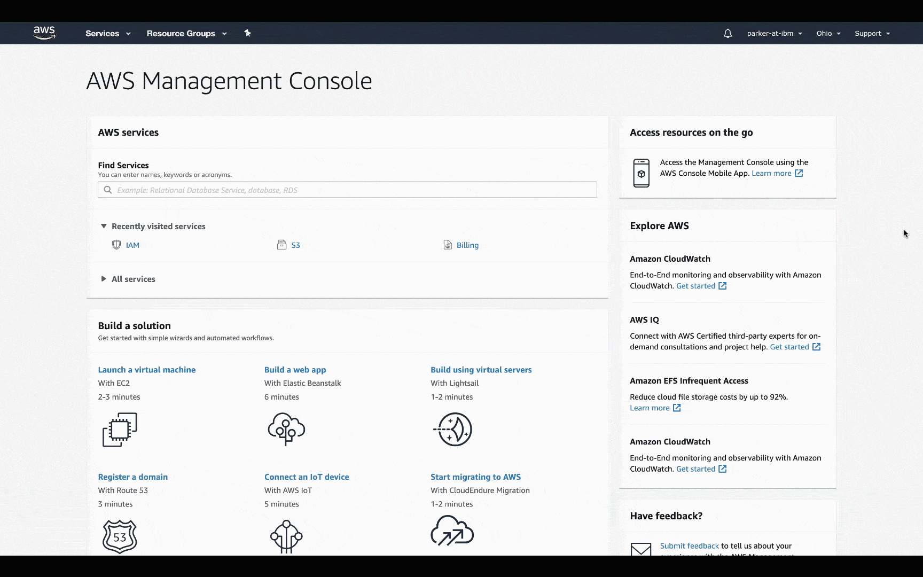Open Build a web app link
This screenshot has width=923, height=577.
[295, 370]
